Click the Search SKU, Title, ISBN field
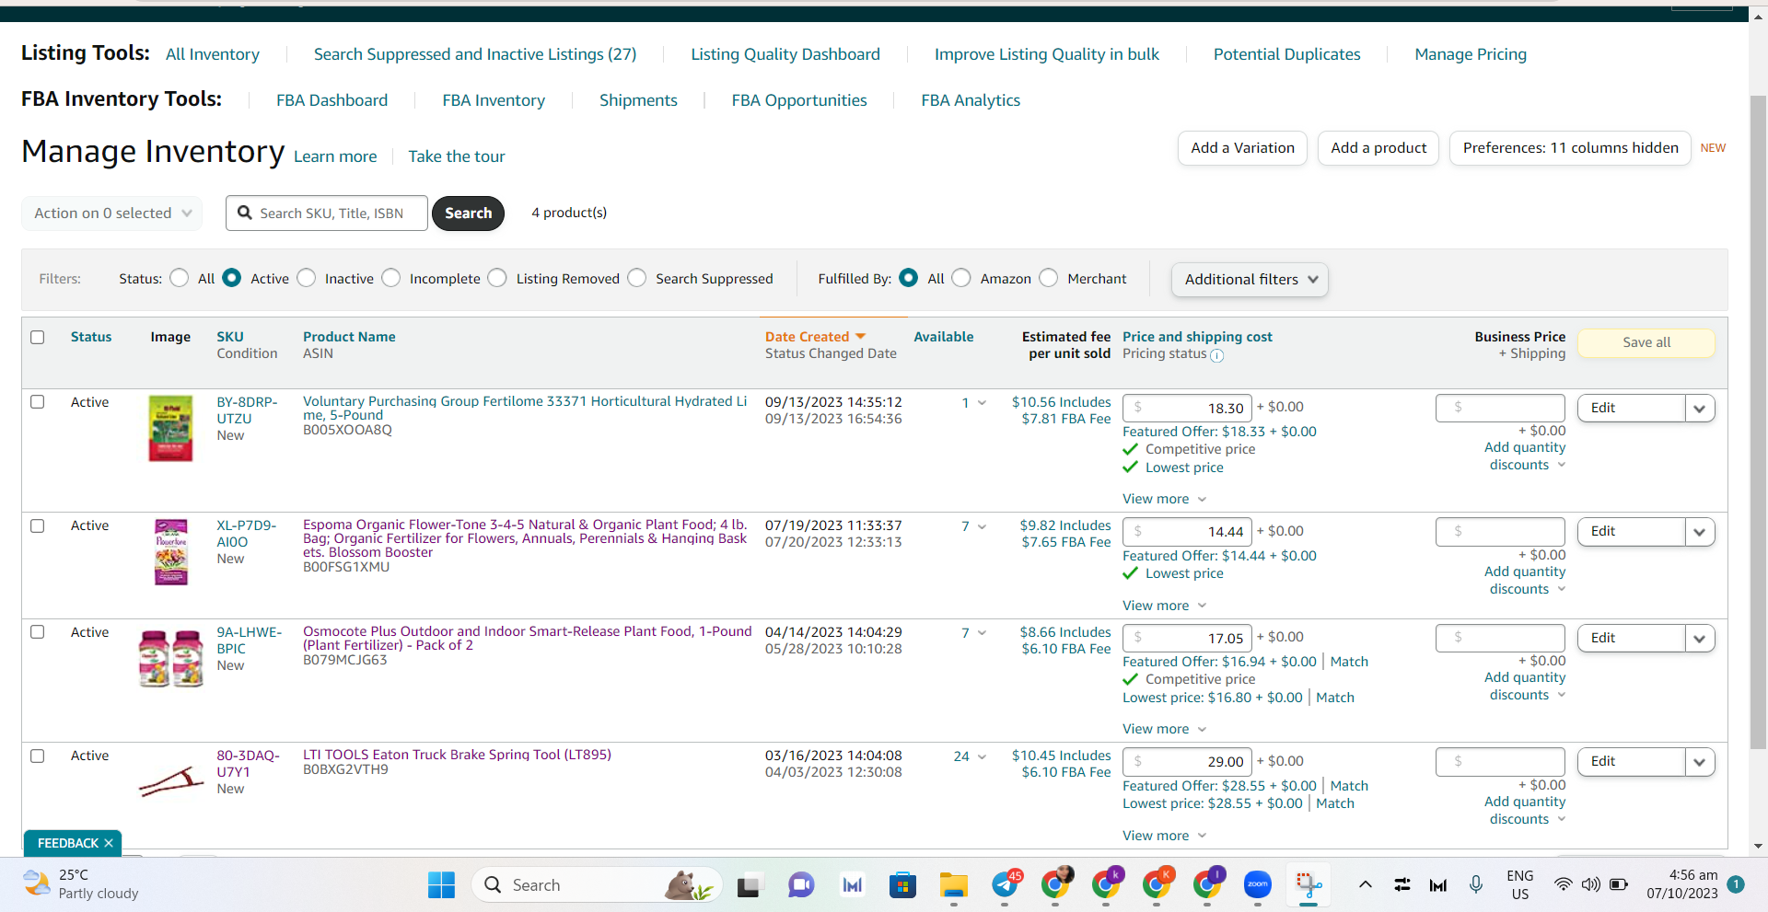The image size is (1768, 912). tap(327, 213)
